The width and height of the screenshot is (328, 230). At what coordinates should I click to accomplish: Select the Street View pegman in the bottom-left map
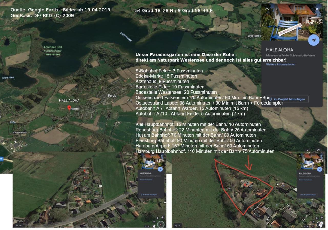158,218
